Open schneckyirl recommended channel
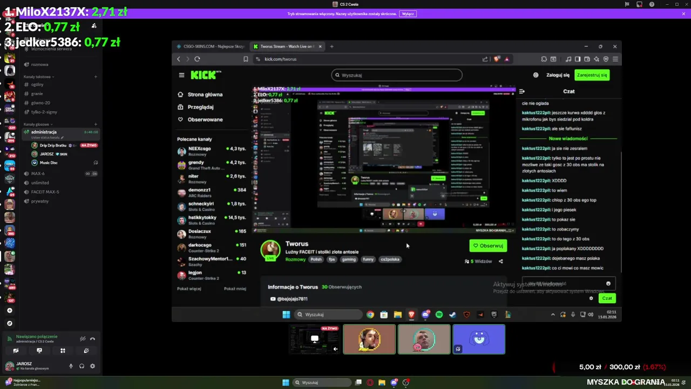This screenshot has width=691, height=389. pyautogui.click(x=212, y=206)
